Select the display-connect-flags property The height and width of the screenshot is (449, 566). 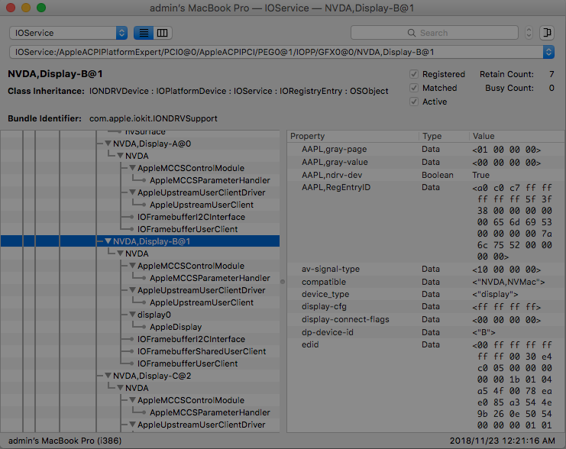(x=426, y=319)
